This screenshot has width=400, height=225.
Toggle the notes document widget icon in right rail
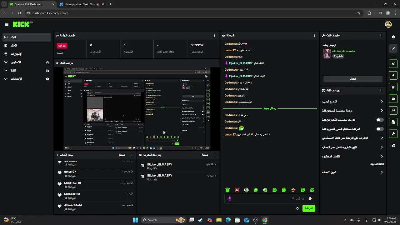point(393,87)
